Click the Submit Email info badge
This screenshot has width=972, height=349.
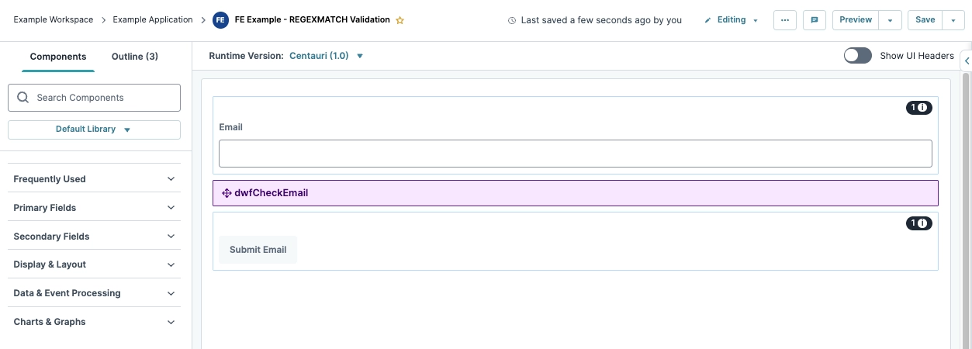[919, 223]
